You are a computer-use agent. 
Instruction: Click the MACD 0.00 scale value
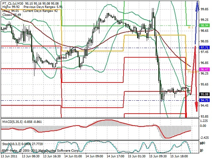pyautogui.click(x=203, y=126)
